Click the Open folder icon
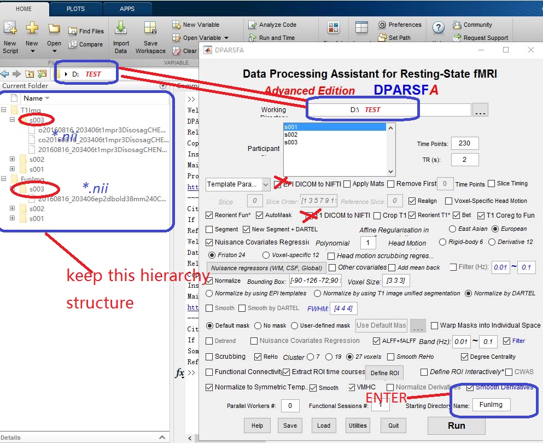This screenshot has height=443, width=543. pyautogui.click(x=54, y=28)
